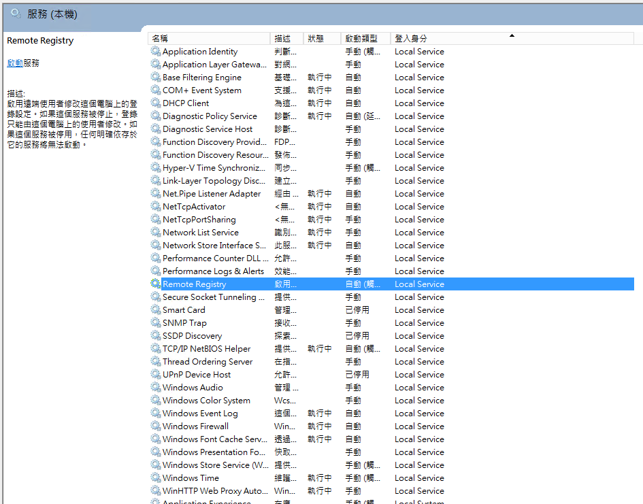The width and height of the screenshot is (643, 504).
Task: Click the gear icon beside Network List Service
Action: pyautogui.click(x=155, y=232)
